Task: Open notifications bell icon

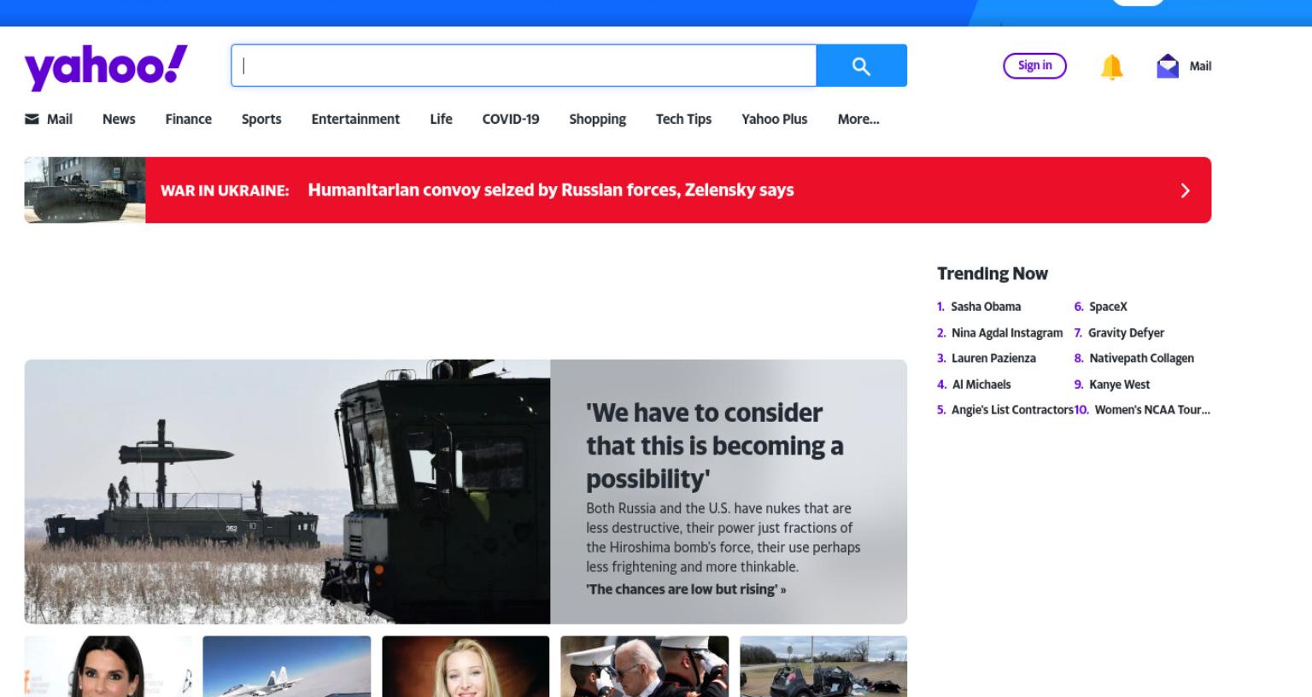Action: coord(1111,67)
